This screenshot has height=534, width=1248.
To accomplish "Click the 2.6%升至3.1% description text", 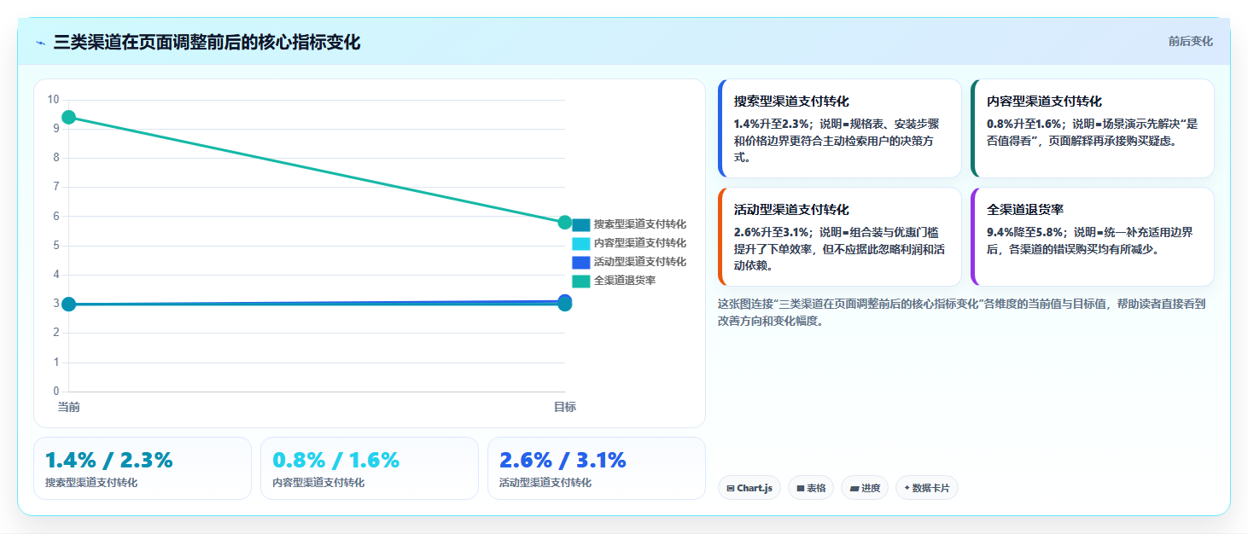I will [x=839, y=248].
